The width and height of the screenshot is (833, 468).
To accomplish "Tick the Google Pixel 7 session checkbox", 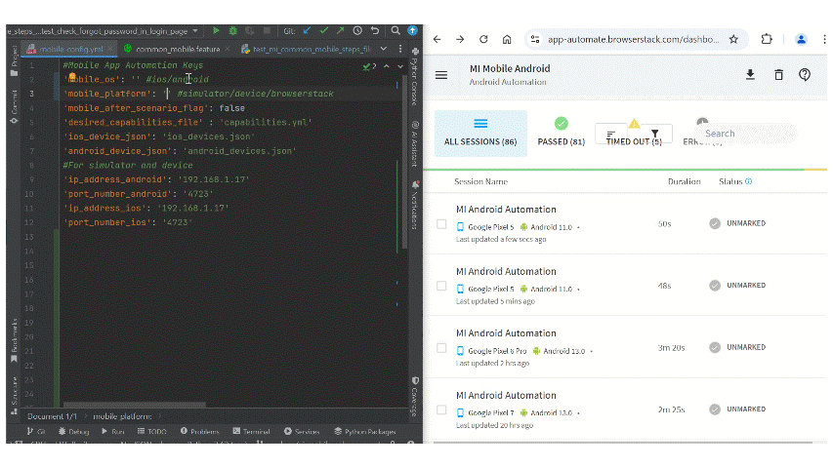I will (x=441, y=410).
